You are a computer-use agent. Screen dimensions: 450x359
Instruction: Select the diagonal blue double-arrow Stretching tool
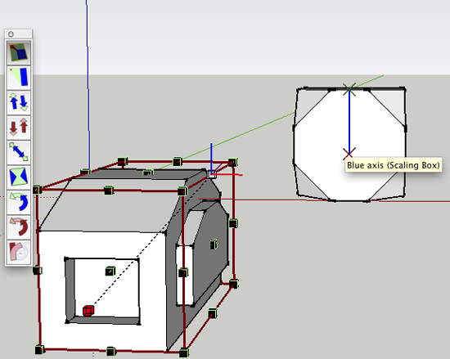point(19,151)
